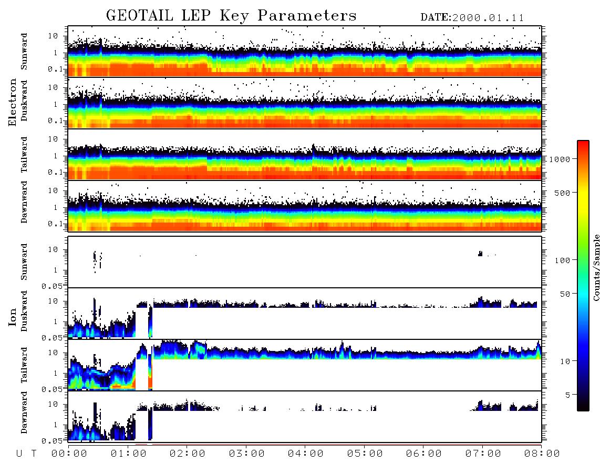Click the GEOTAIL LEP Key Parameters title

[x=231, y=16]
